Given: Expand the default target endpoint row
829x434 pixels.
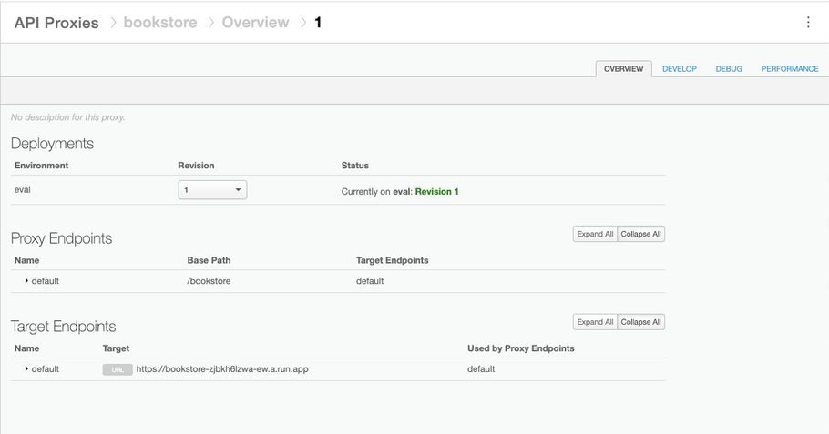Looking at the screenshot, I should point(26,369).
